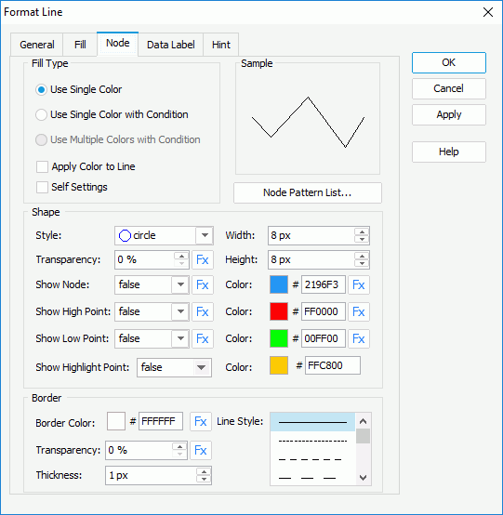Click Line Style list scroll up arrow
The height and width of the screenshot is (515, 503).
pos(363,421)
